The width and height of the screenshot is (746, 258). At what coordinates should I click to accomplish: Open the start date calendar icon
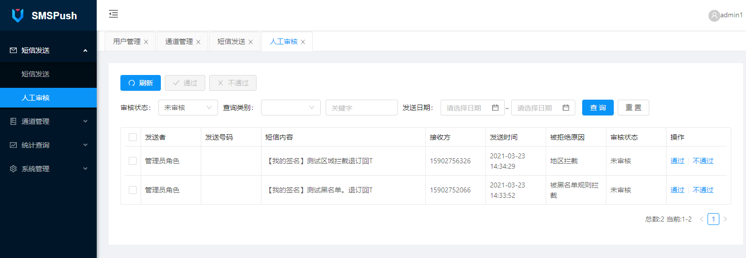pyautogui.click(x=495, y=108)
